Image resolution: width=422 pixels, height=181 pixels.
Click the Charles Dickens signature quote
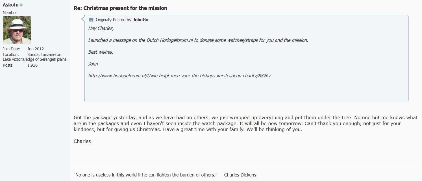pos(165,175)
